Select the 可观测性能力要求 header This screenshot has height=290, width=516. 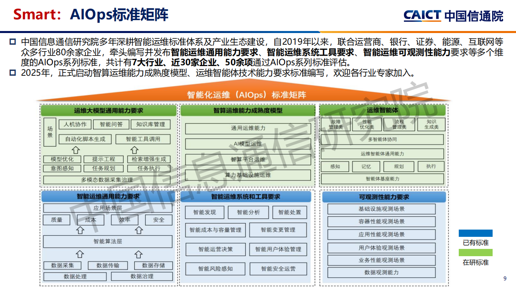(384, 197)
